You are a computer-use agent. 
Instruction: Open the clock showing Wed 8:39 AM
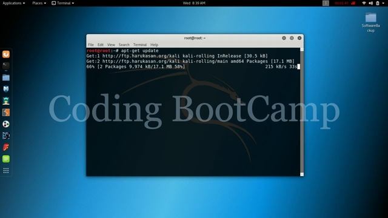(194, 3)
